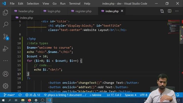This screenshot has height=103, width=183.
Task: Click Ln 17, Col 2 position indicator
Action: (114, 95)
